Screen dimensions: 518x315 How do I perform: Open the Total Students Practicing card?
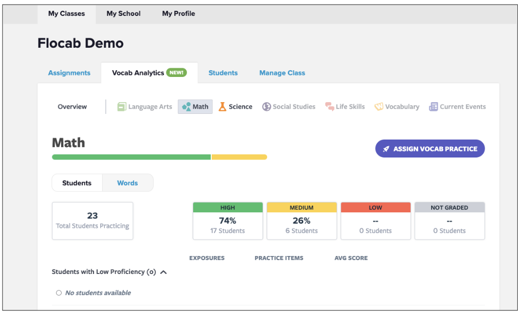coord(92,221)
